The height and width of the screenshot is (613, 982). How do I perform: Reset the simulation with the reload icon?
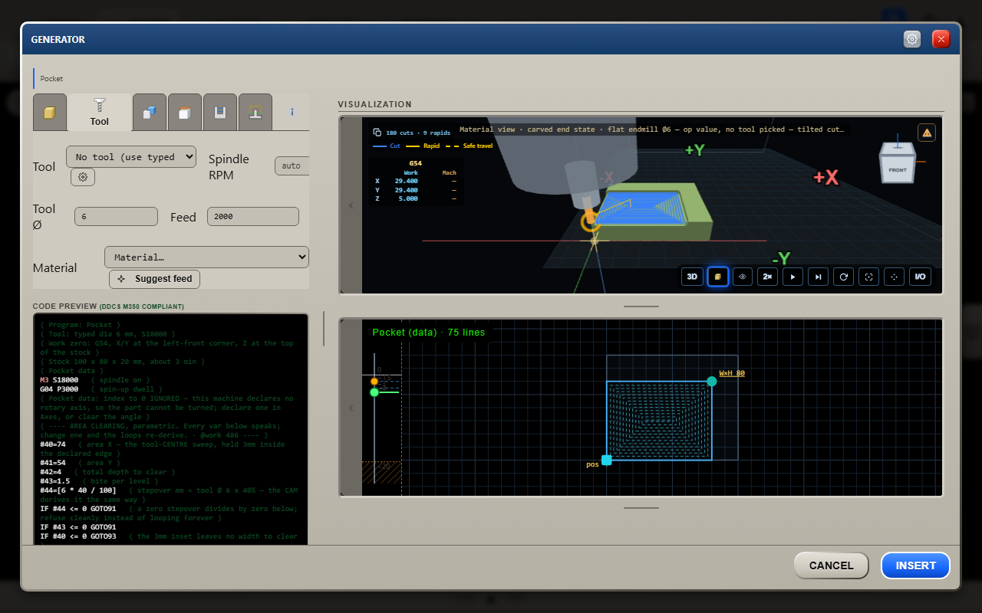pyautogui.click(x=844, y=277)
